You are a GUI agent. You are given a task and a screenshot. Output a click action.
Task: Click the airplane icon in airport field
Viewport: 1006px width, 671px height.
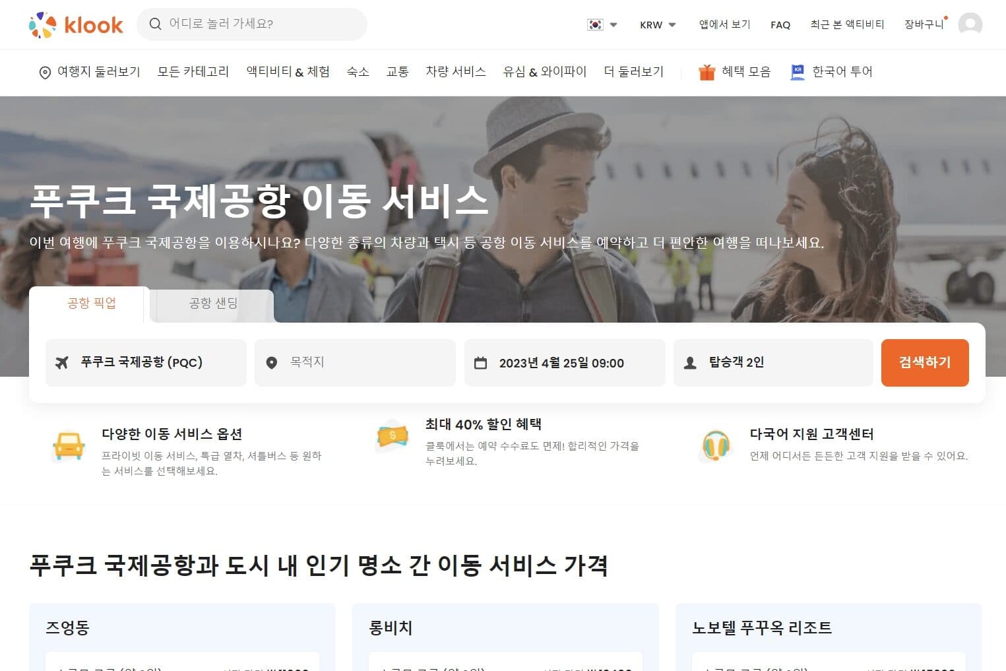point(62,363)
